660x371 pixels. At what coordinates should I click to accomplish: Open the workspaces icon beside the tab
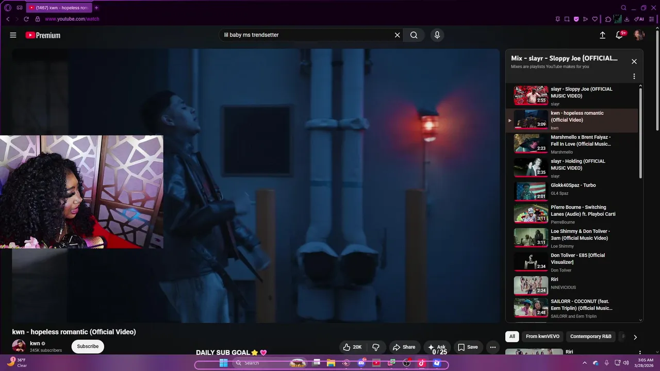point(19,8)
